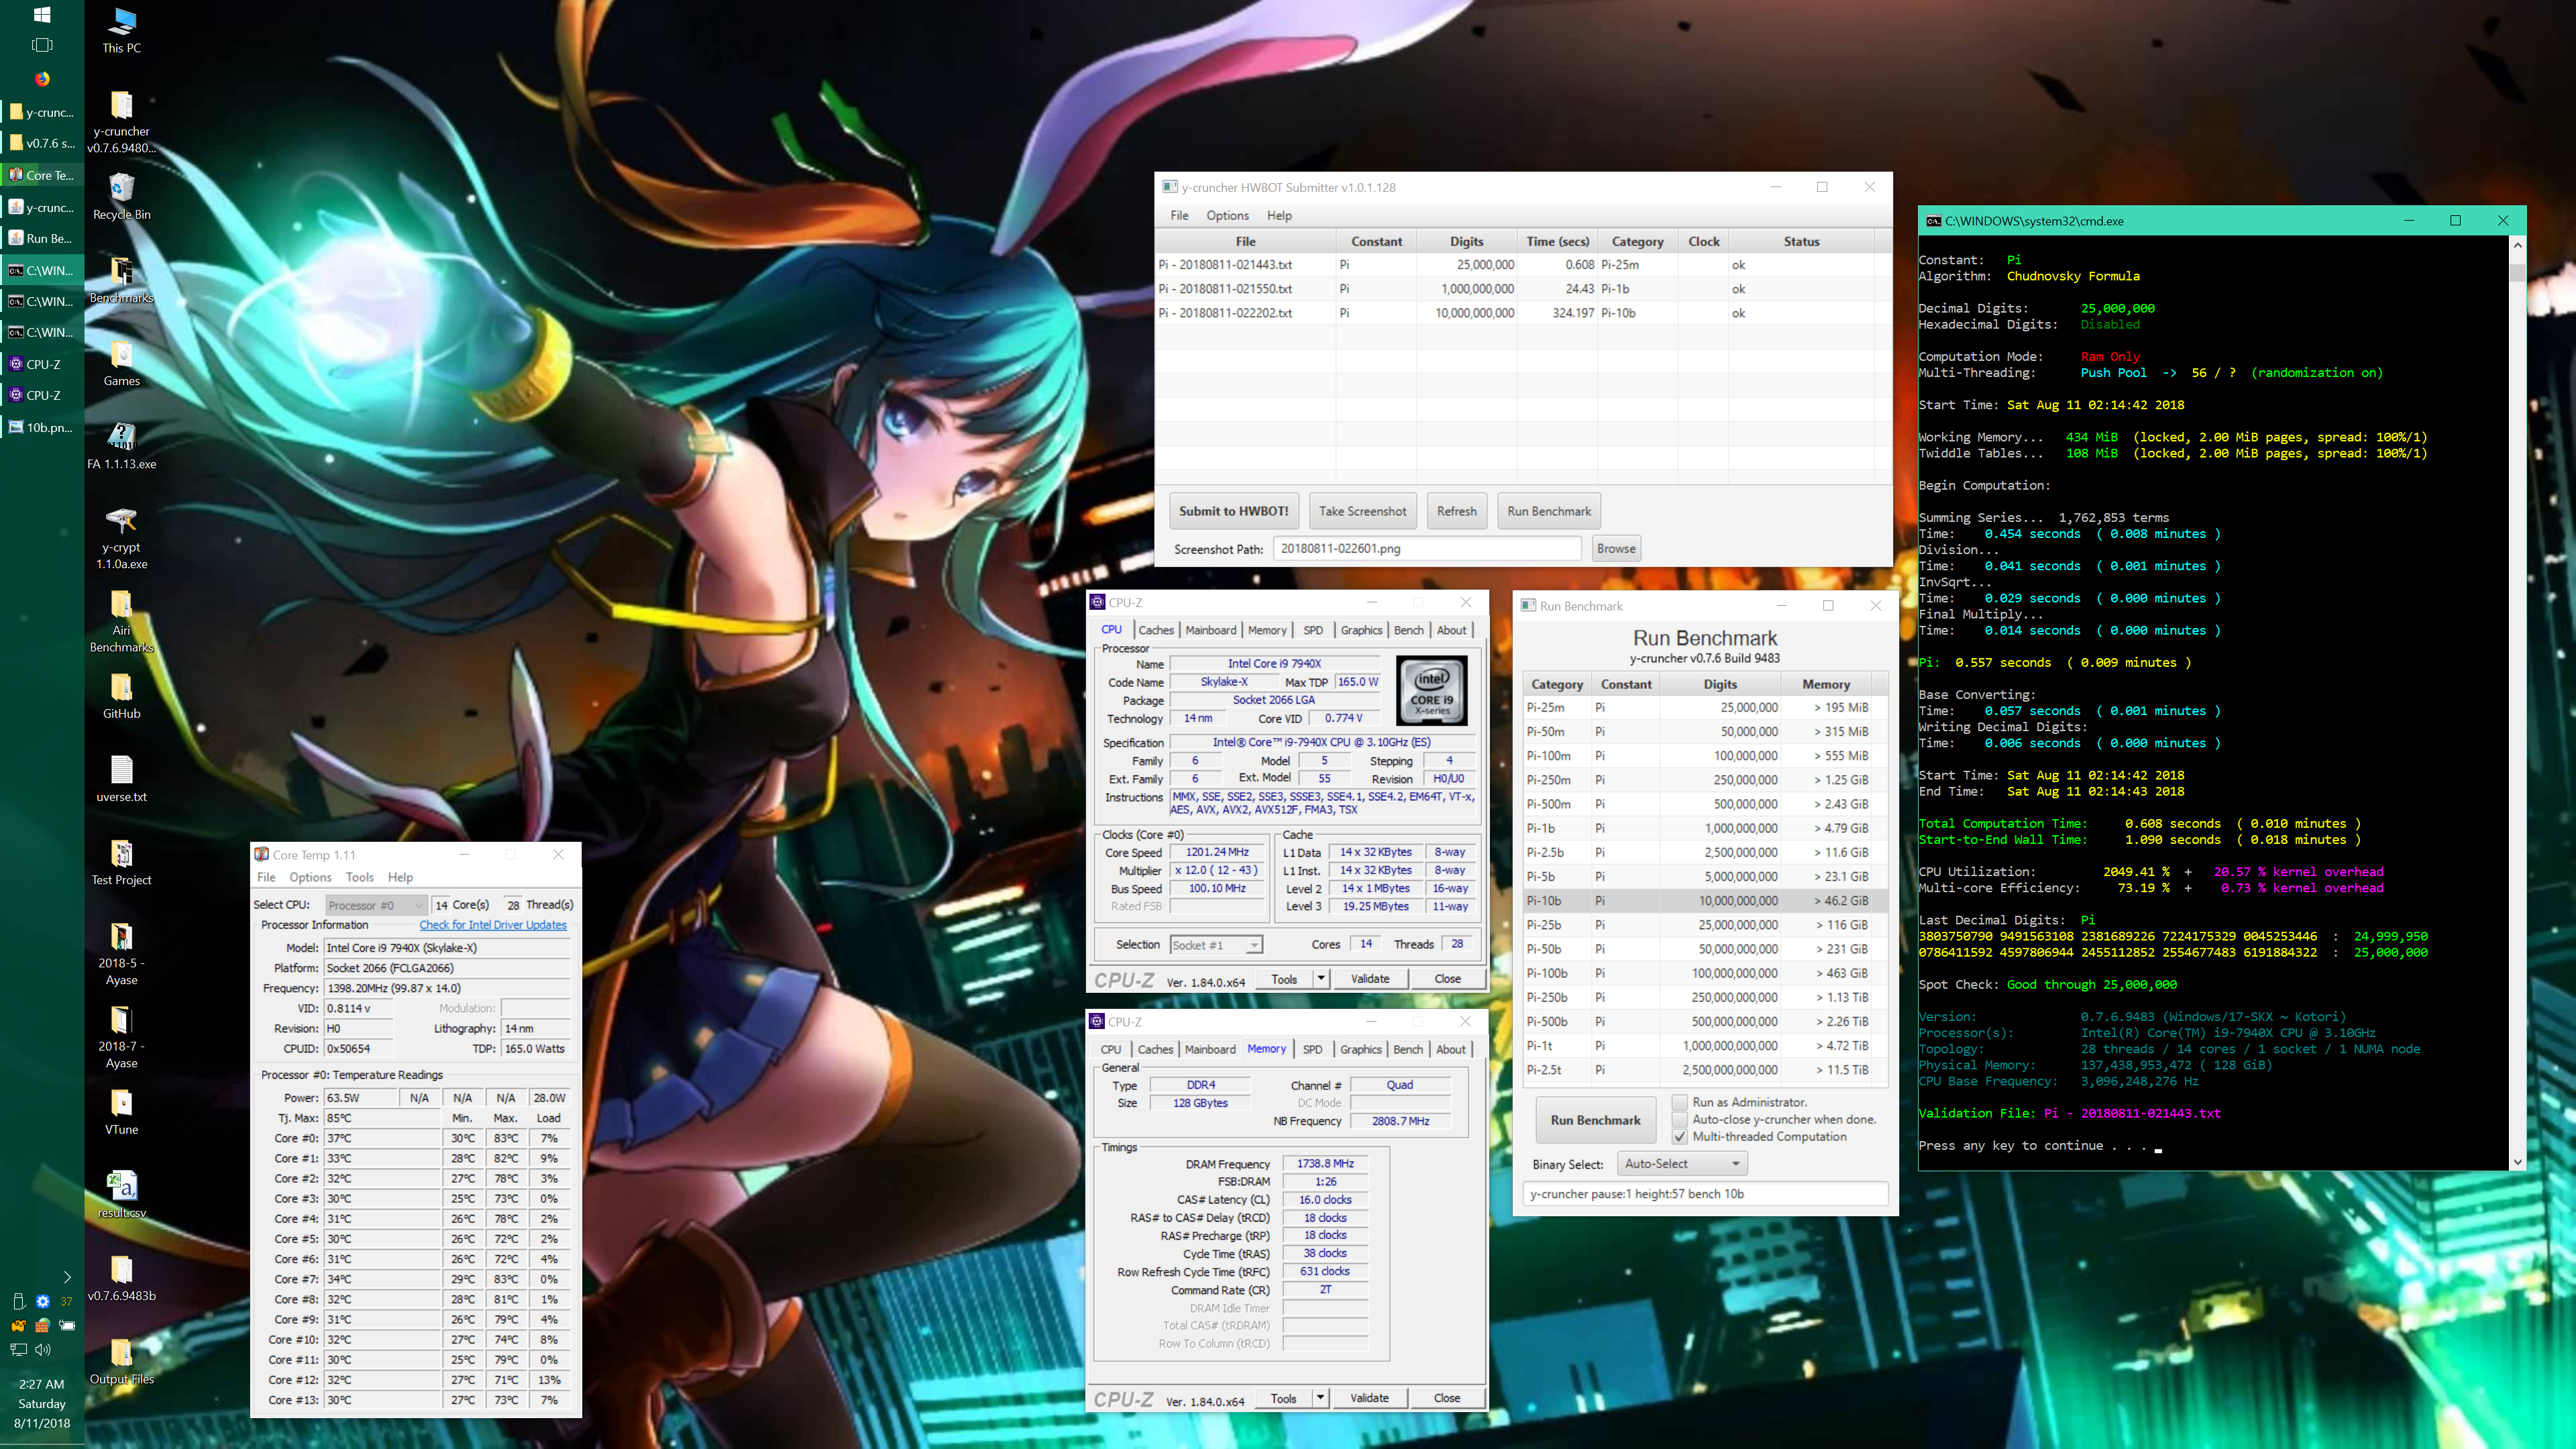Open the VTune desktop icon
Viewport: 2576px width, 1449px height.
point(122,1112)
